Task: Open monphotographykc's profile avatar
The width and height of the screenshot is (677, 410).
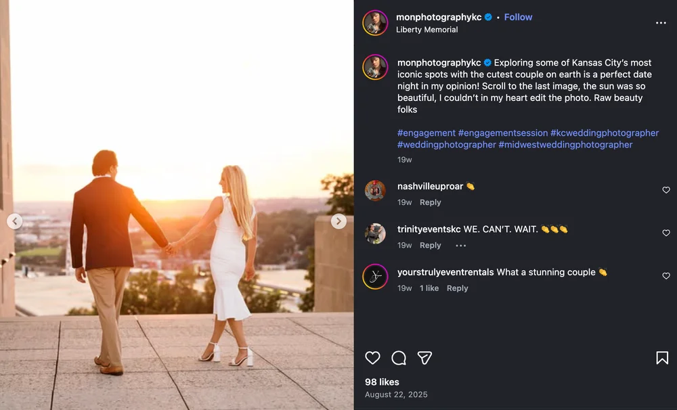Action: 374,22
